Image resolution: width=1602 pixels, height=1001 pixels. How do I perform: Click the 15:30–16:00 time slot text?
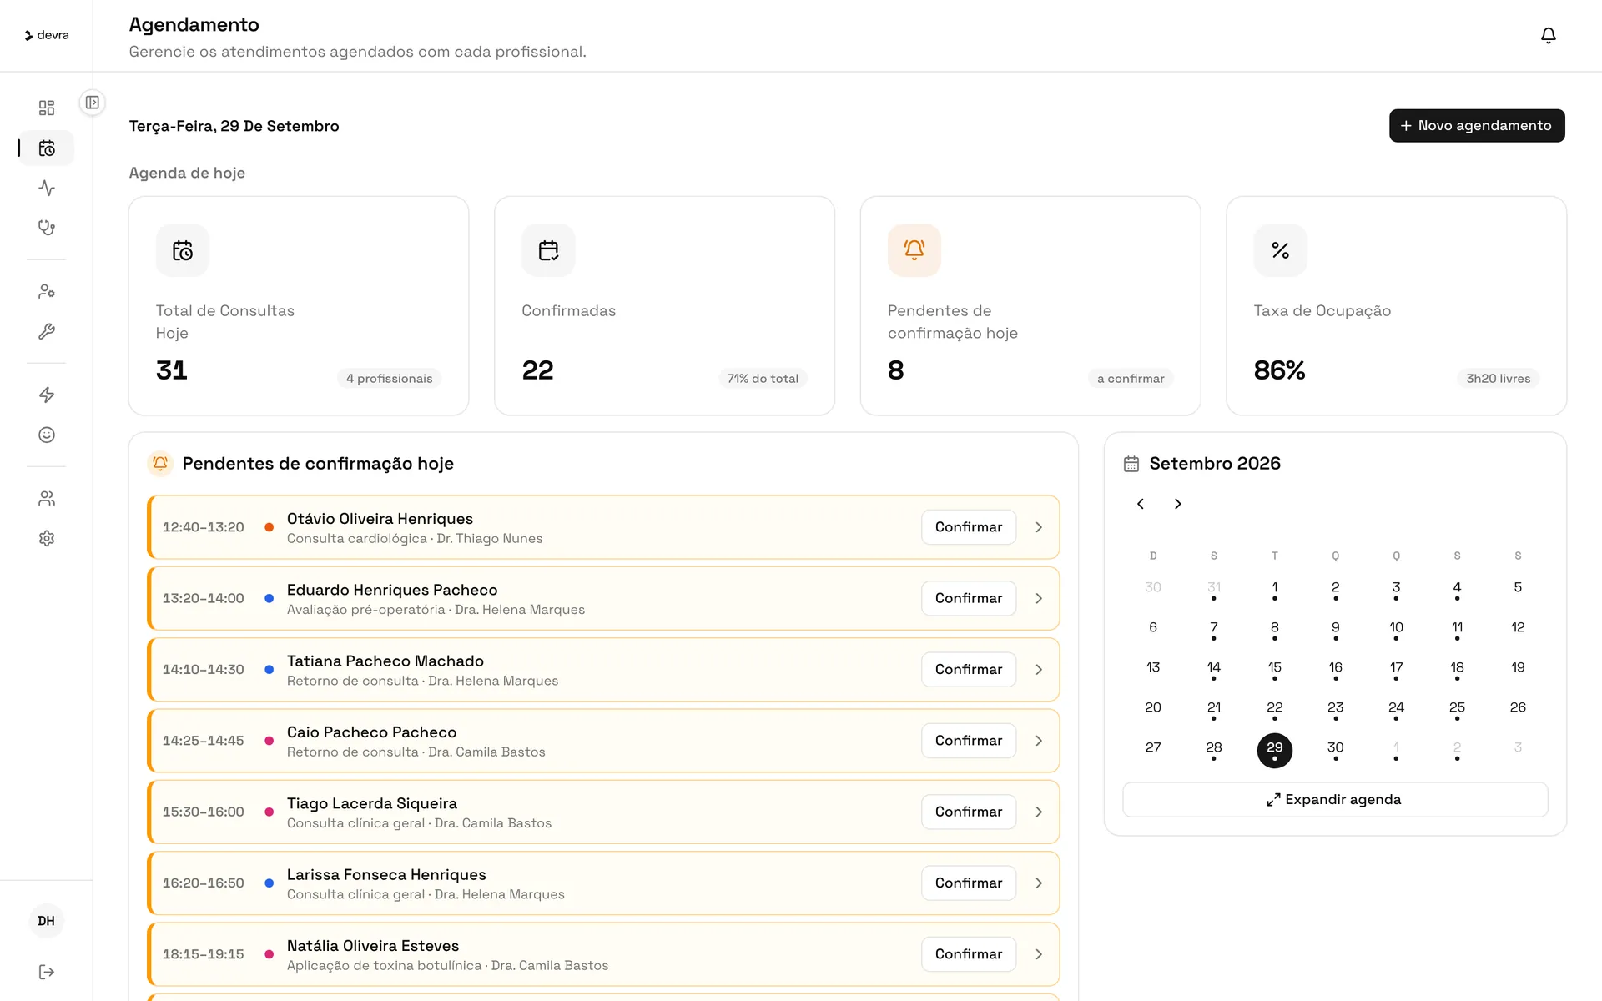204,812
